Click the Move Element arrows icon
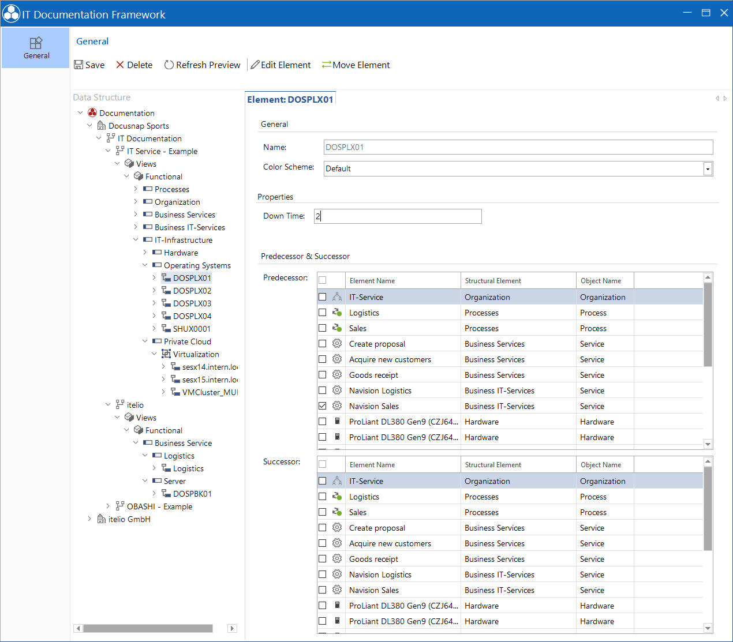733x642 pixels. tap(327, 65)
